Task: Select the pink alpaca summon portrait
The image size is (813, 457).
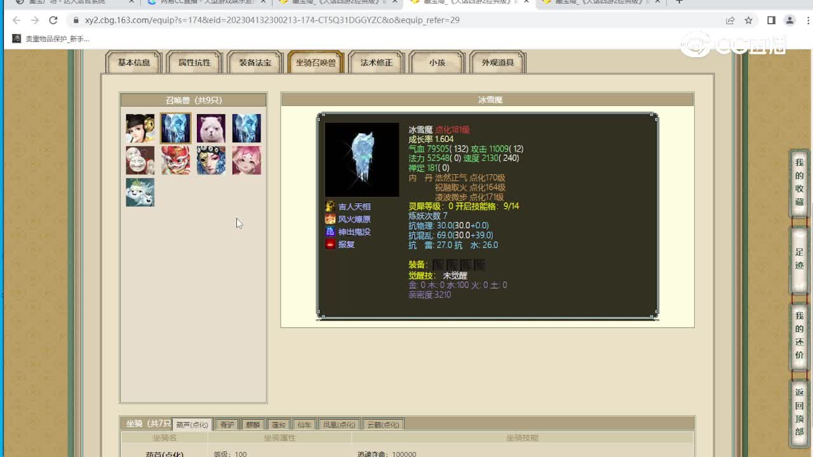Action: click(x=211, y=129)
